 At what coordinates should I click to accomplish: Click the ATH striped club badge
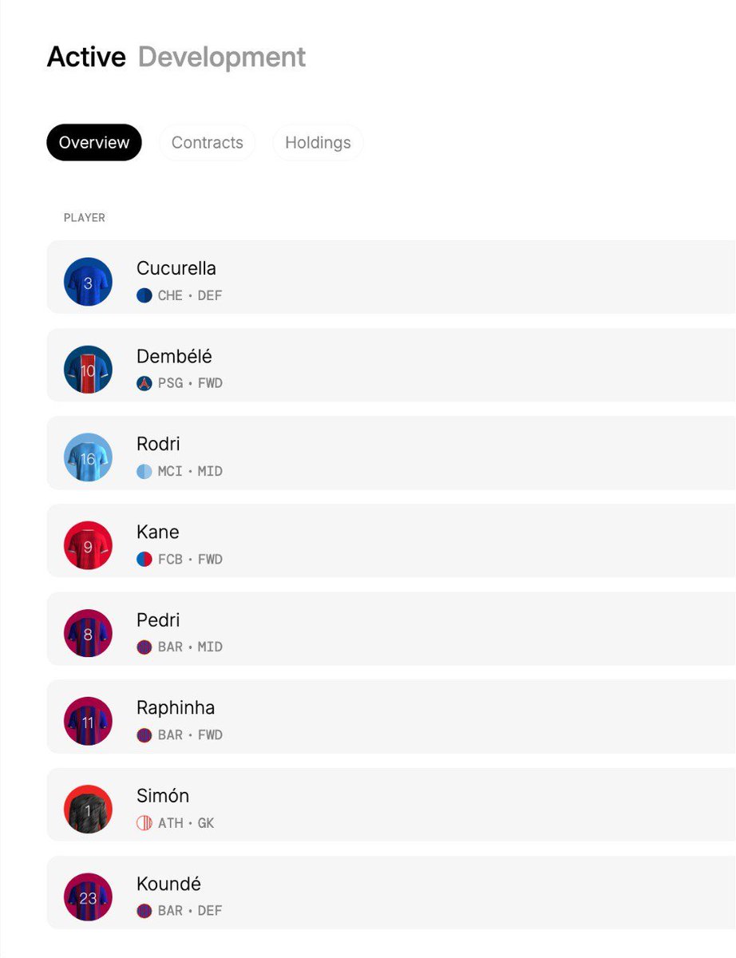click(144, 823)
